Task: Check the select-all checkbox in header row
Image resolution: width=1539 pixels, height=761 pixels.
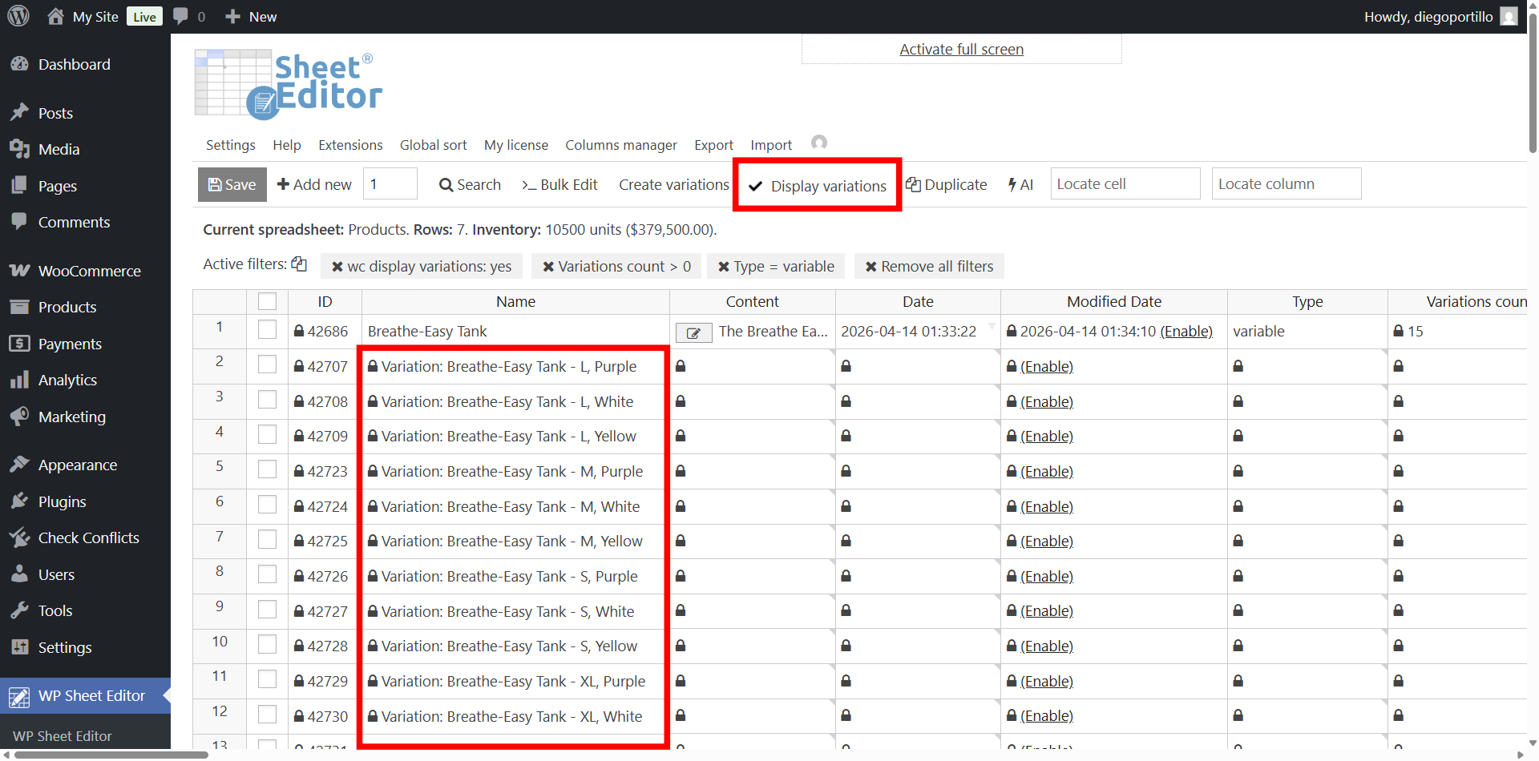Action: click(267, 302)
